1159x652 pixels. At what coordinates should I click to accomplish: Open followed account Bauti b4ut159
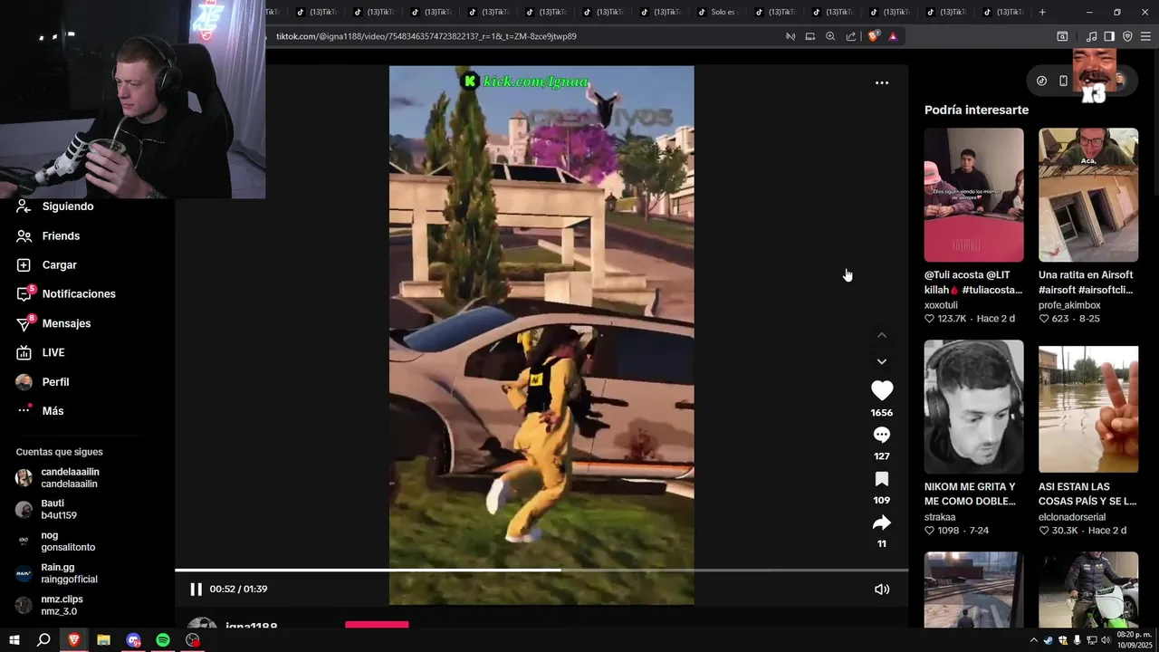[59, 509]
